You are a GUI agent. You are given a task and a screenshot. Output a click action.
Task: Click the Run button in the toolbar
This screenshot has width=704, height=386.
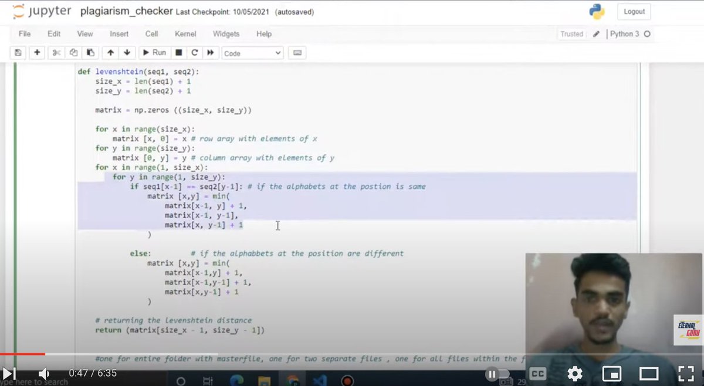tap(155, 53)
